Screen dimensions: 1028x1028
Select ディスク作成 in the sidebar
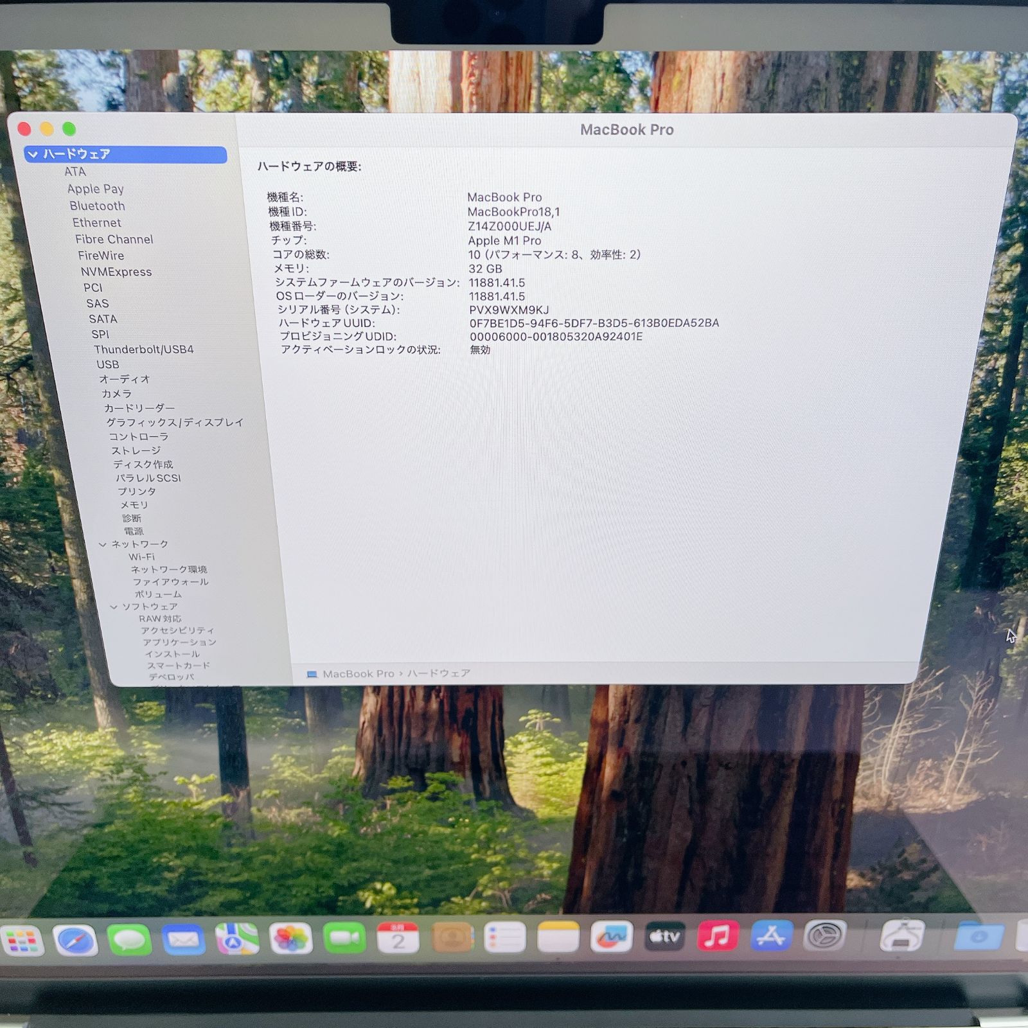coord(143,464)
